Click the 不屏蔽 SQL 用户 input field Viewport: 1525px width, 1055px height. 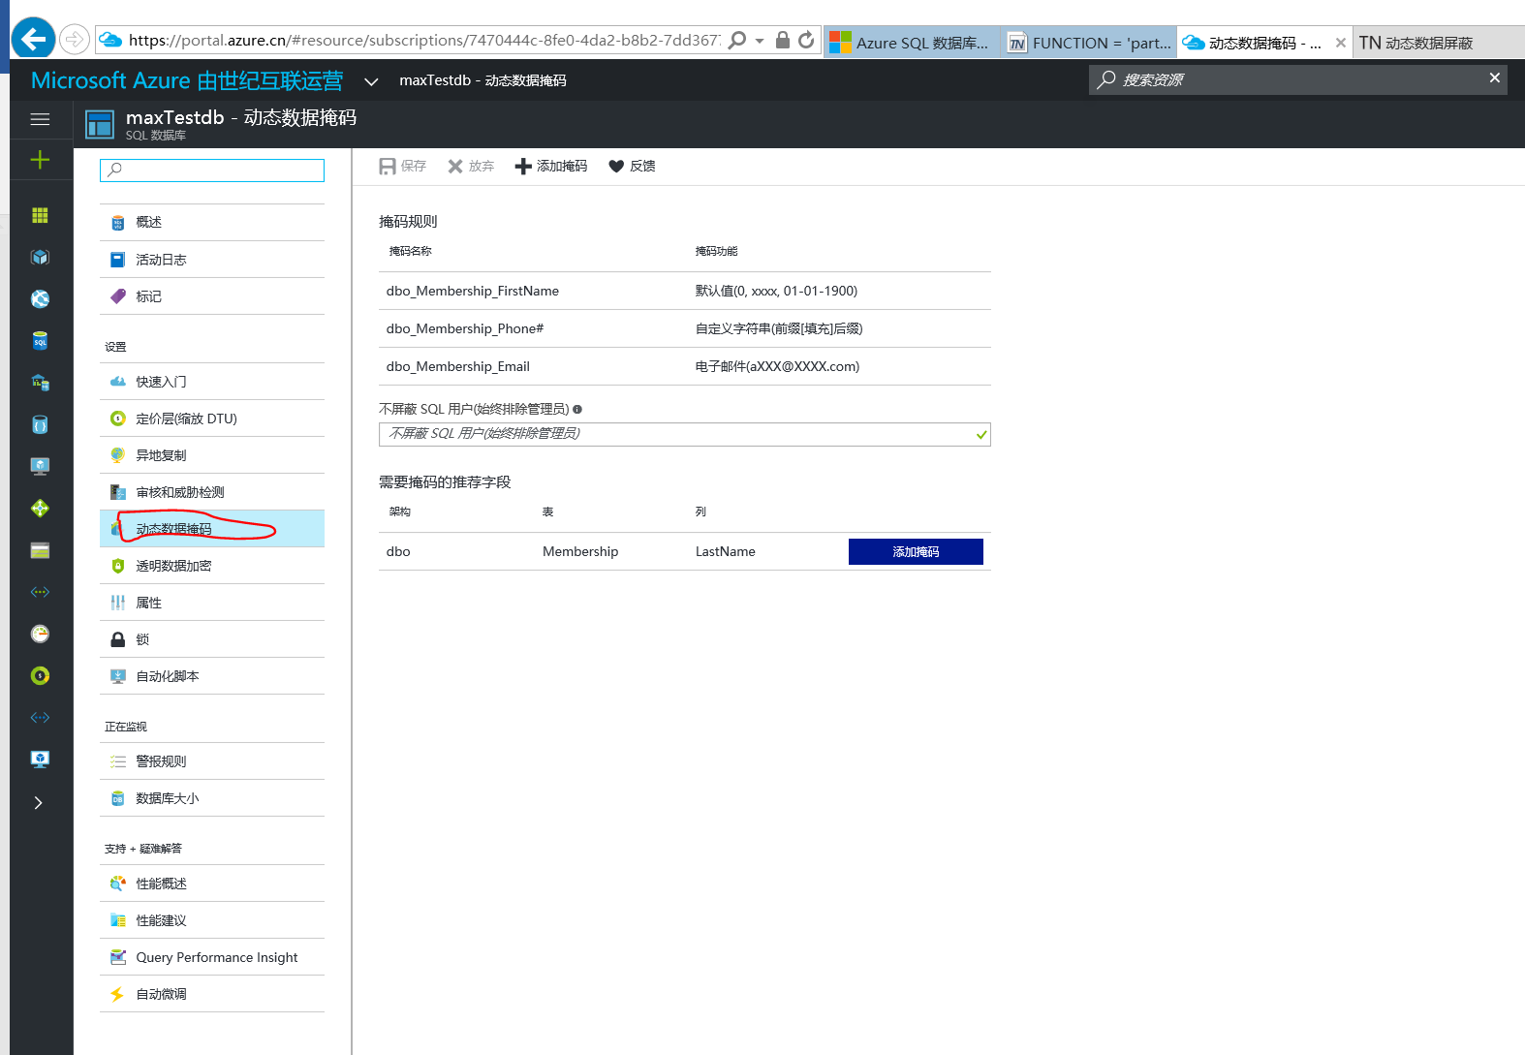point(685,434)
